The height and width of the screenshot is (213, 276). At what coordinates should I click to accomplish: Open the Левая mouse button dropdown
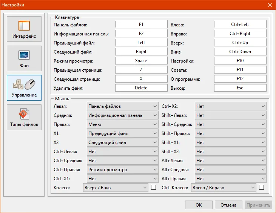click(122, 106)
